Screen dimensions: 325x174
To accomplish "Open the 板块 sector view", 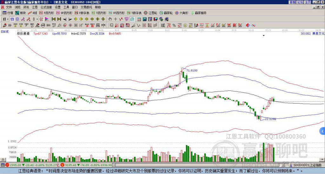I will tap(20, 13).
